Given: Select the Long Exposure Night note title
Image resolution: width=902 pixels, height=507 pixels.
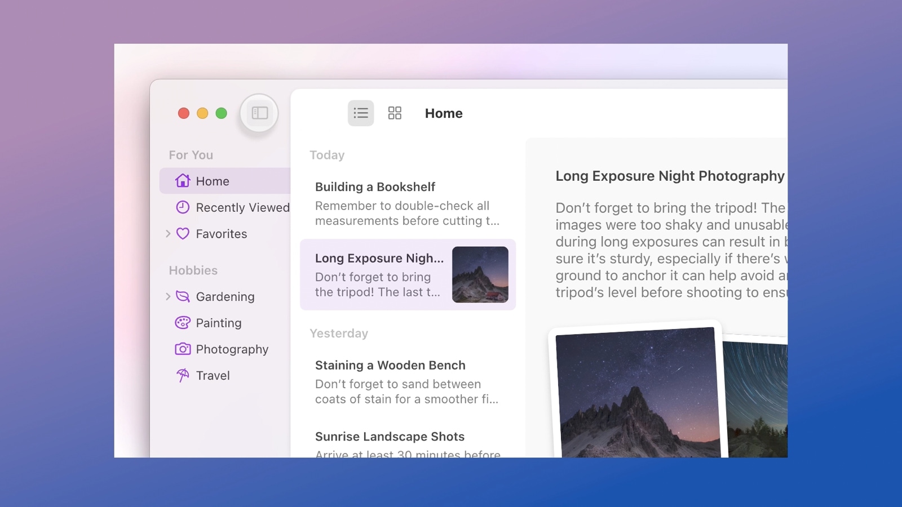Looking at the screenshot, I should tap(379, 259).
